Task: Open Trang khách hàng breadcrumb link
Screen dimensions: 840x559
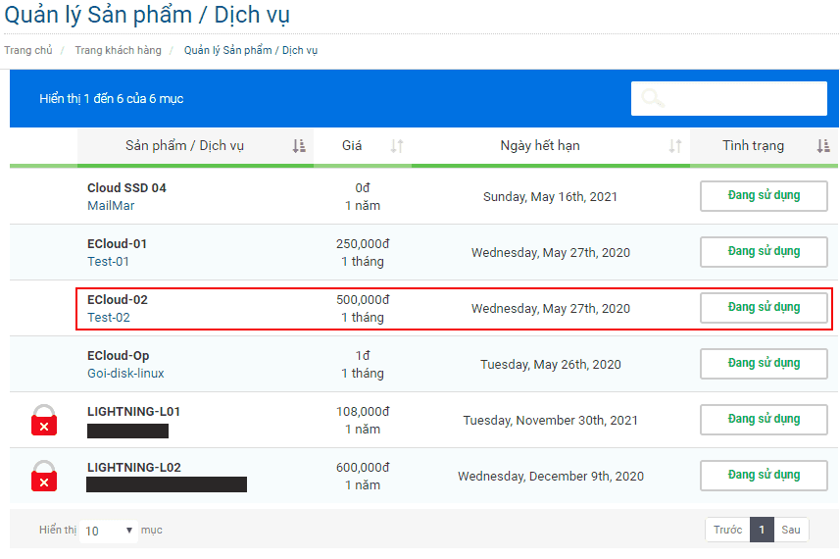Action: click(118, 50)
